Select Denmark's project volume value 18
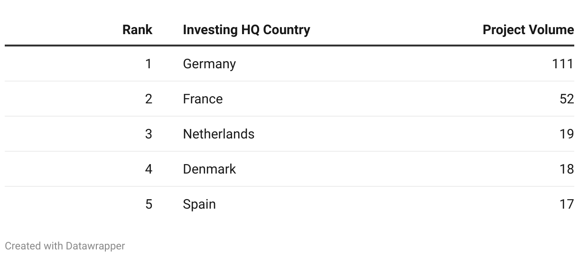Image resolution: width=579 pixels, height=257 pixels. [x=567, y=169]
